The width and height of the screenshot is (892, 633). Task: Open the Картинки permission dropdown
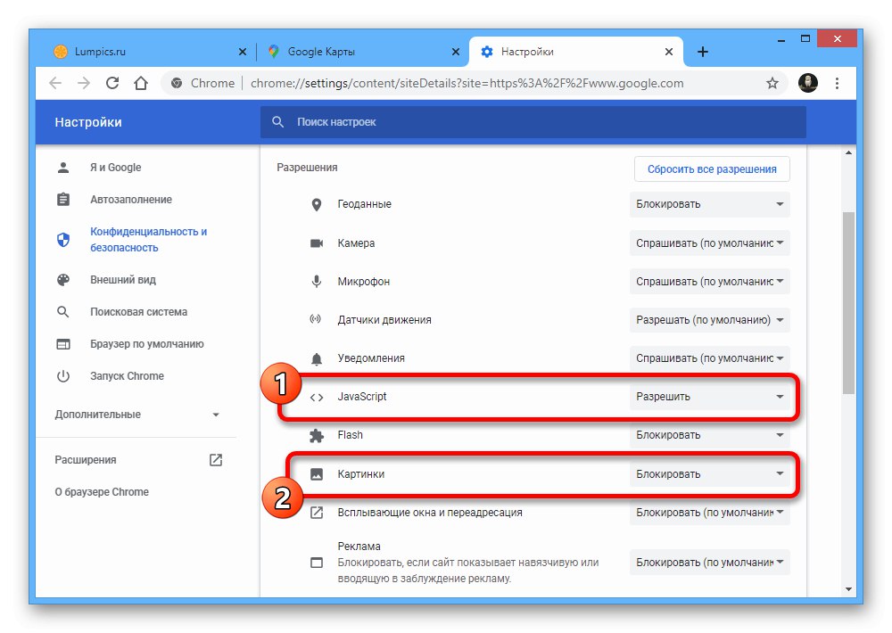(709, 473)
